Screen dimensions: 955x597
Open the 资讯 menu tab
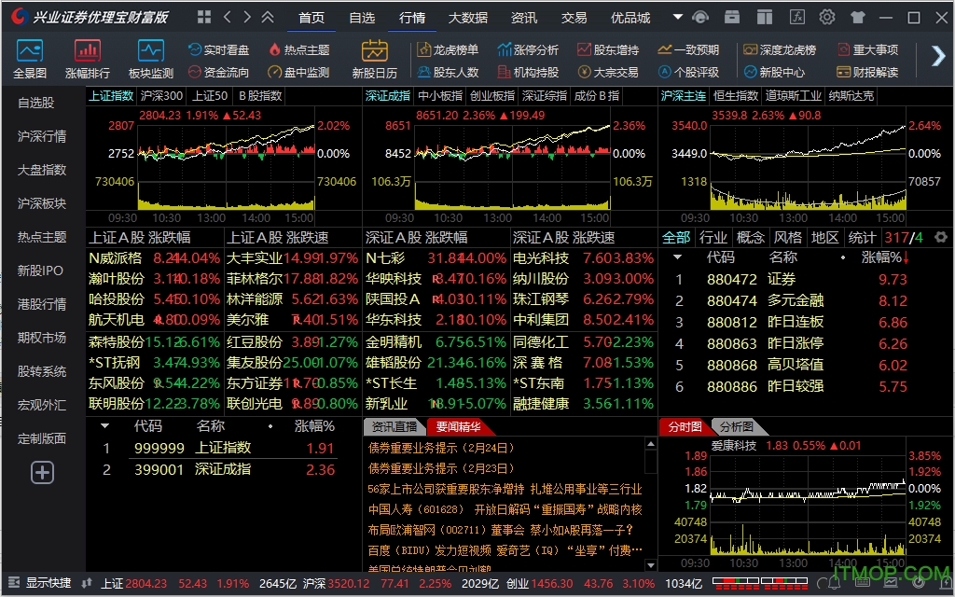tap(524, 18)
